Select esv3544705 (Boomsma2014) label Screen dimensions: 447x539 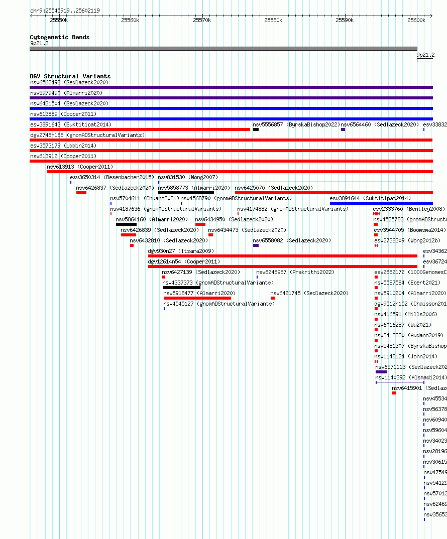(410, 230)
